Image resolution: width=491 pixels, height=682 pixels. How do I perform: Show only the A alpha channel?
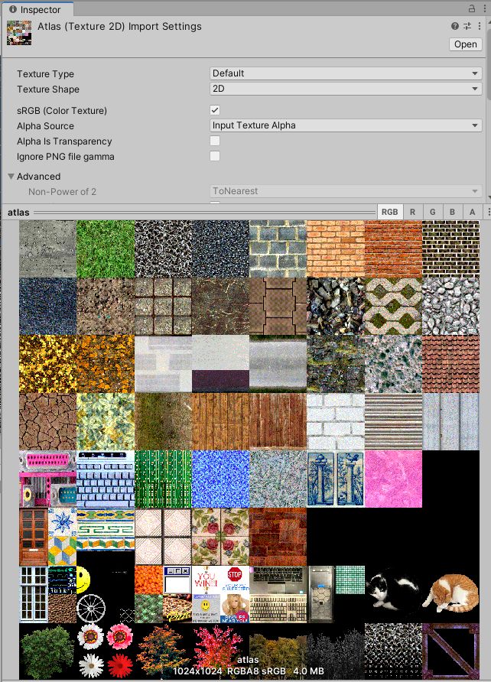(473, 212)
